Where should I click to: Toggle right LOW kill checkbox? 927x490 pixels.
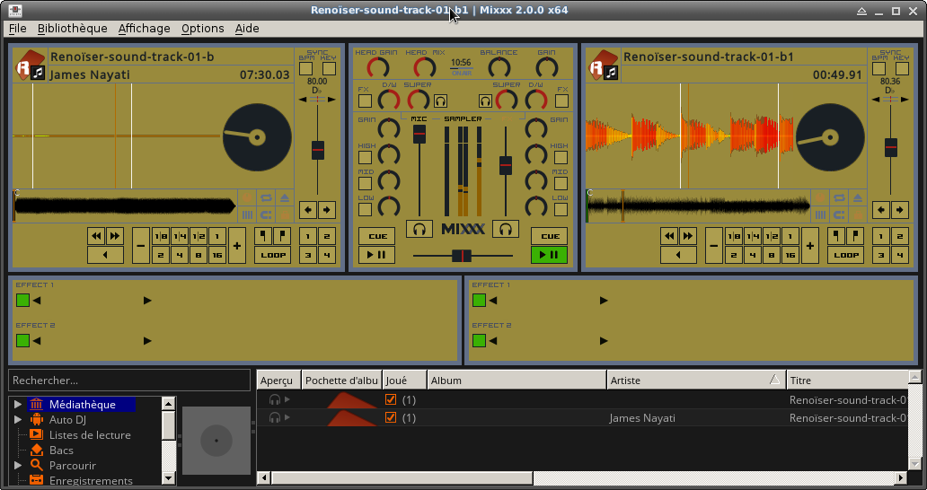[x=561, y=210]
